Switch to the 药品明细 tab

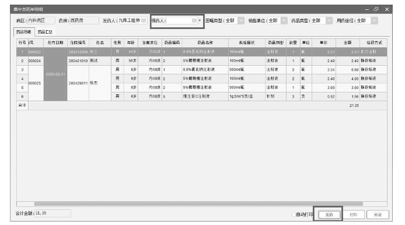pos(24,32)
